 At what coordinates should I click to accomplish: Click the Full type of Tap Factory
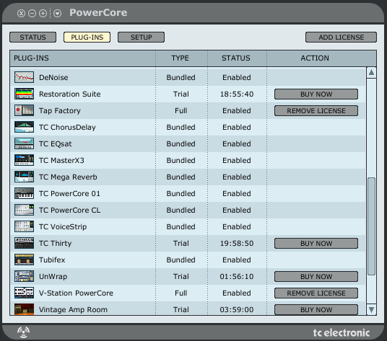coord(181,110)
